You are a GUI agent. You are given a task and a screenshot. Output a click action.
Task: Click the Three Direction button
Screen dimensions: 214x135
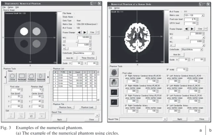88,58
